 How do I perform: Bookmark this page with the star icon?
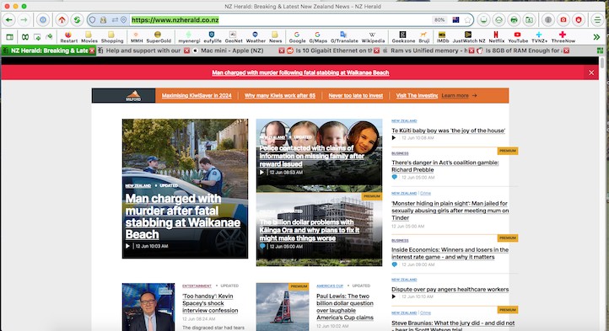(x=468, y=19)
